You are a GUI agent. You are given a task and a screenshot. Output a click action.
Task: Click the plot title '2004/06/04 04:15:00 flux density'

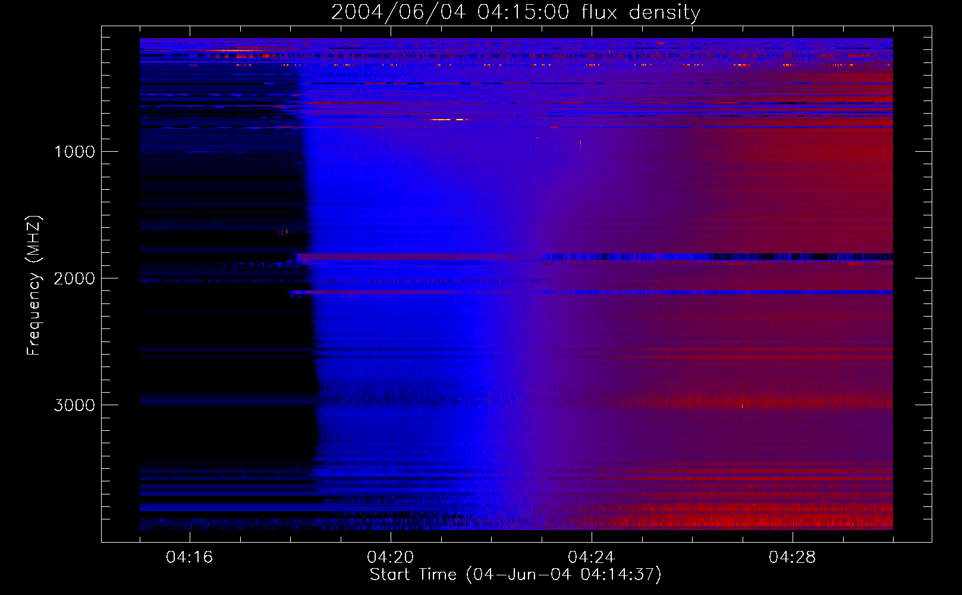(515, 12)
